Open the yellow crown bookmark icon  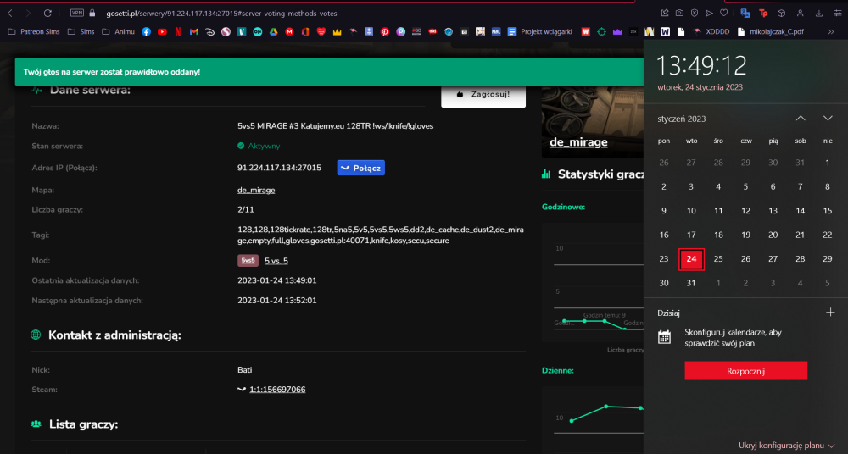click(x=337, y=32)
